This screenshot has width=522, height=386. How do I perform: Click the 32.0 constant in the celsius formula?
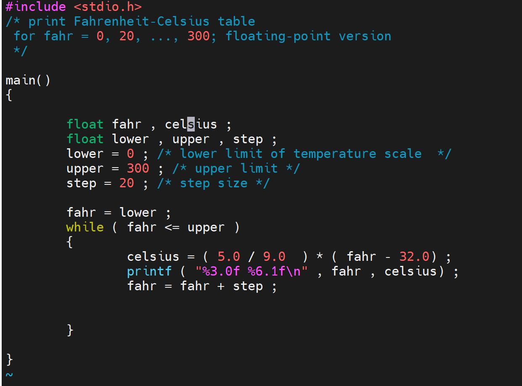pos(414,257)
